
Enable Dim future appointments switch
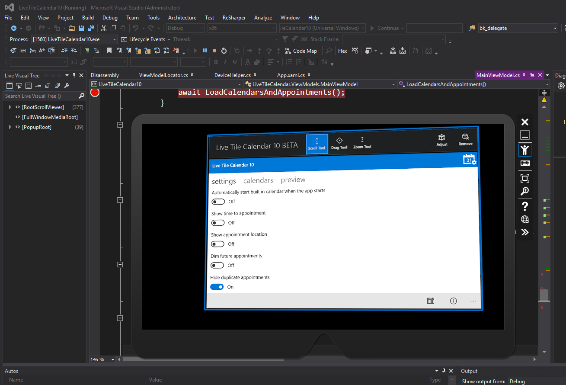217,265
